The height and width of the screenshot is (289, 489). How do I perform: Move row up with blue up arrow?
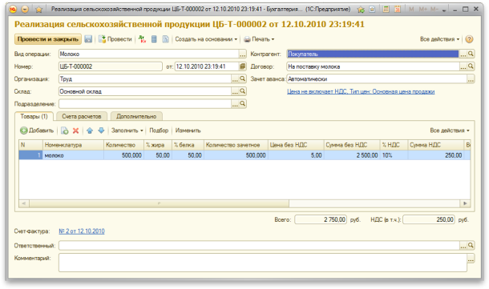tap(90, 130)
